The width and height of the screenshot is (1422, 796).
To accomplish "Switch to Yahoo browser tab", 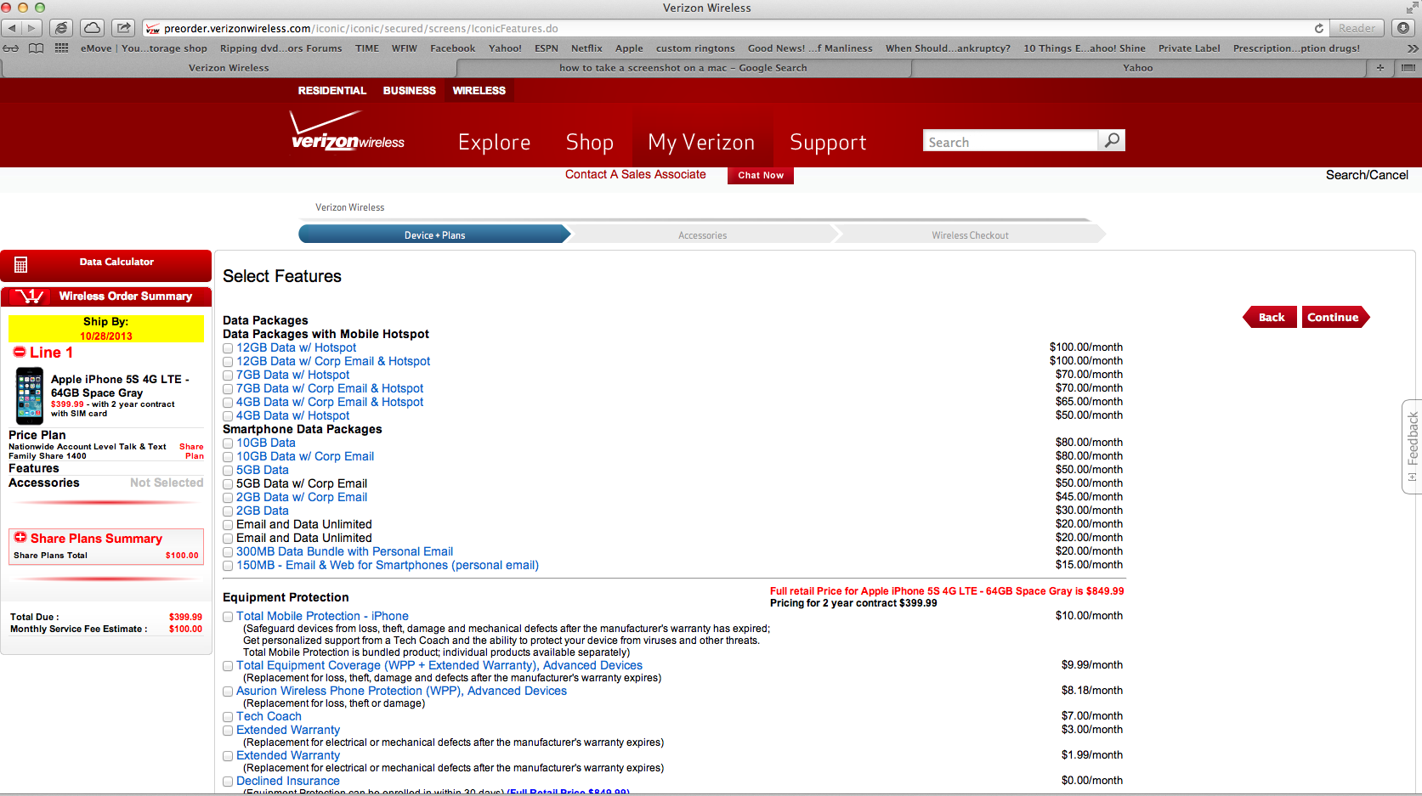I will (x=1138, y=68).
